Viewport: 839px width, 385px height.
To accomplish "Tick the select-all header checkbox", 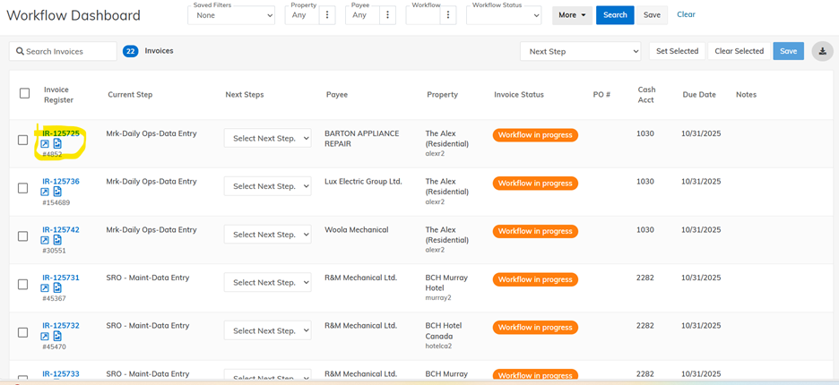I will click(x=24, y=93).
